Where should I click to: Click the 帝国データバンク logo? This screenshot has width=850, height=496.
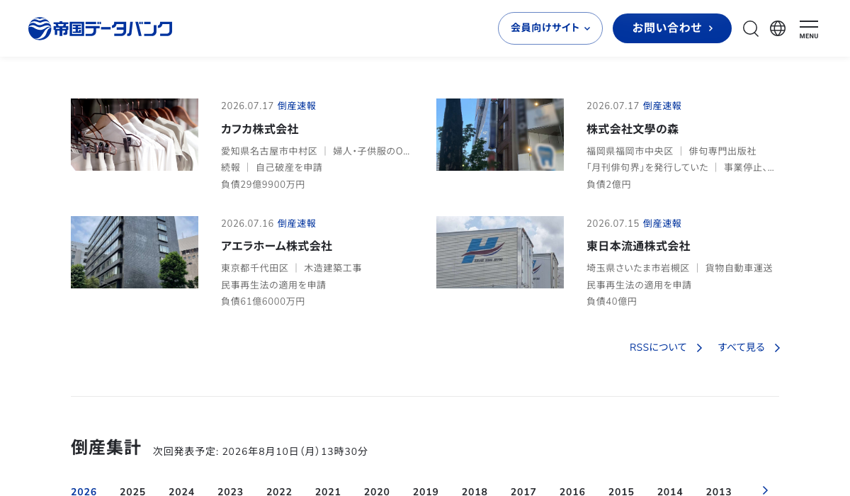[100, 28]
